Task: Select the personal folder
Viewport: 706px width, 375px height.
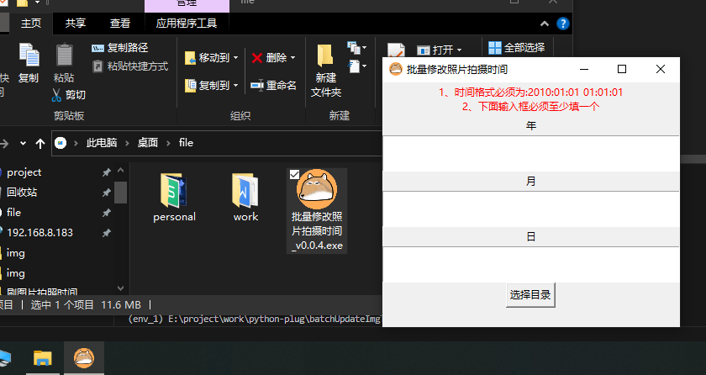Action: pos(174,198)
